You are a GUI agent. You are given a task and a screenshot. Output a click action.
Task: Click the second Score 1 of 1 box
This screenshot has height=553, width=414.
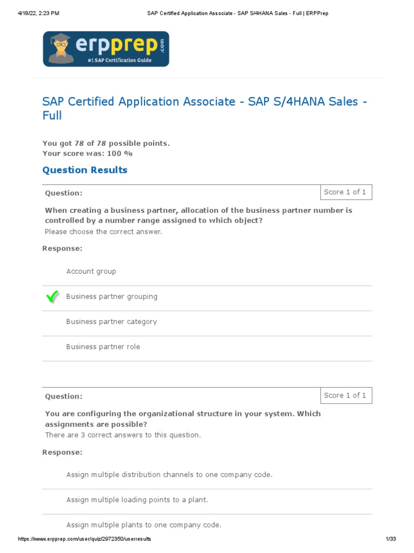(345, 395)
